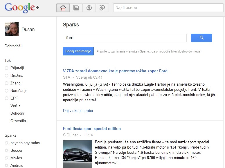
Task: Open the Soccer spark
Action: click(x=17, y=150)
